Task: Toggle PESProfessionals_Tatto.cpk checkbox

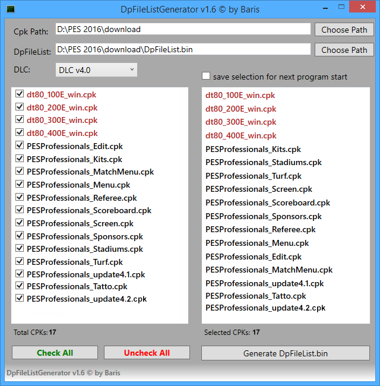Action: point(20,286)
